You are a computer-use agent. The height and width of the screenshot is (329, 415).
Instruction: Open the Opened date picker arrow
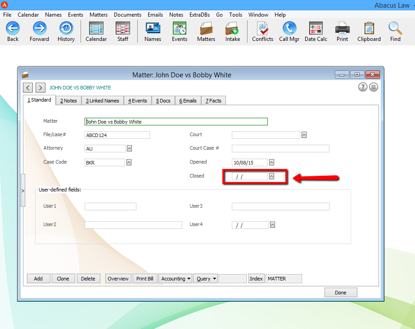pyautogui.click(x=271, y=162)
